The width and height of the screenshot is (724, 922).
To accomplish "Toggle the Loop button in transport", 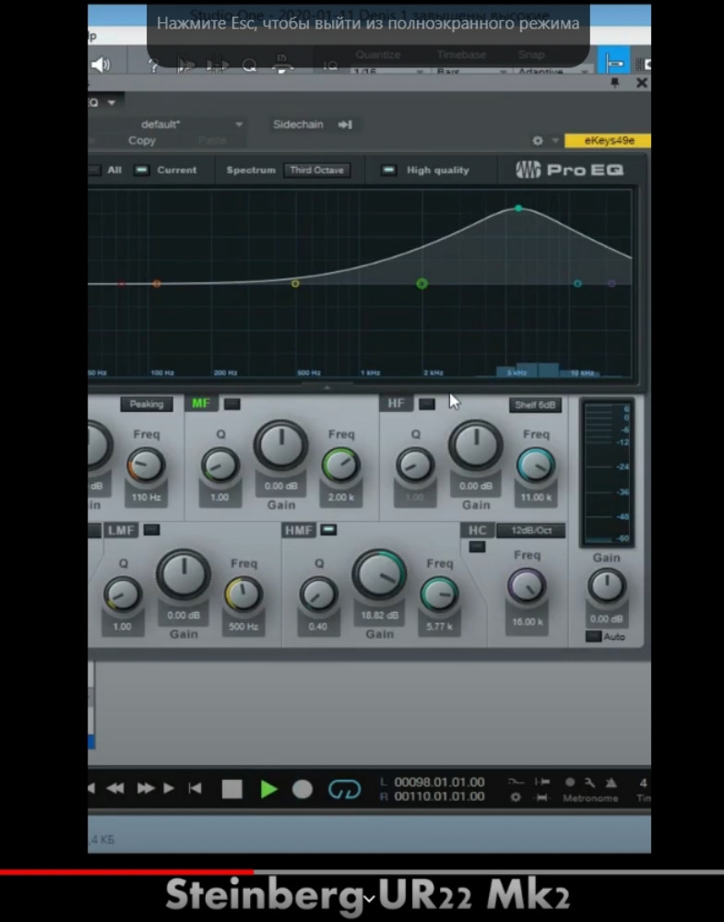I will [344, 789].
